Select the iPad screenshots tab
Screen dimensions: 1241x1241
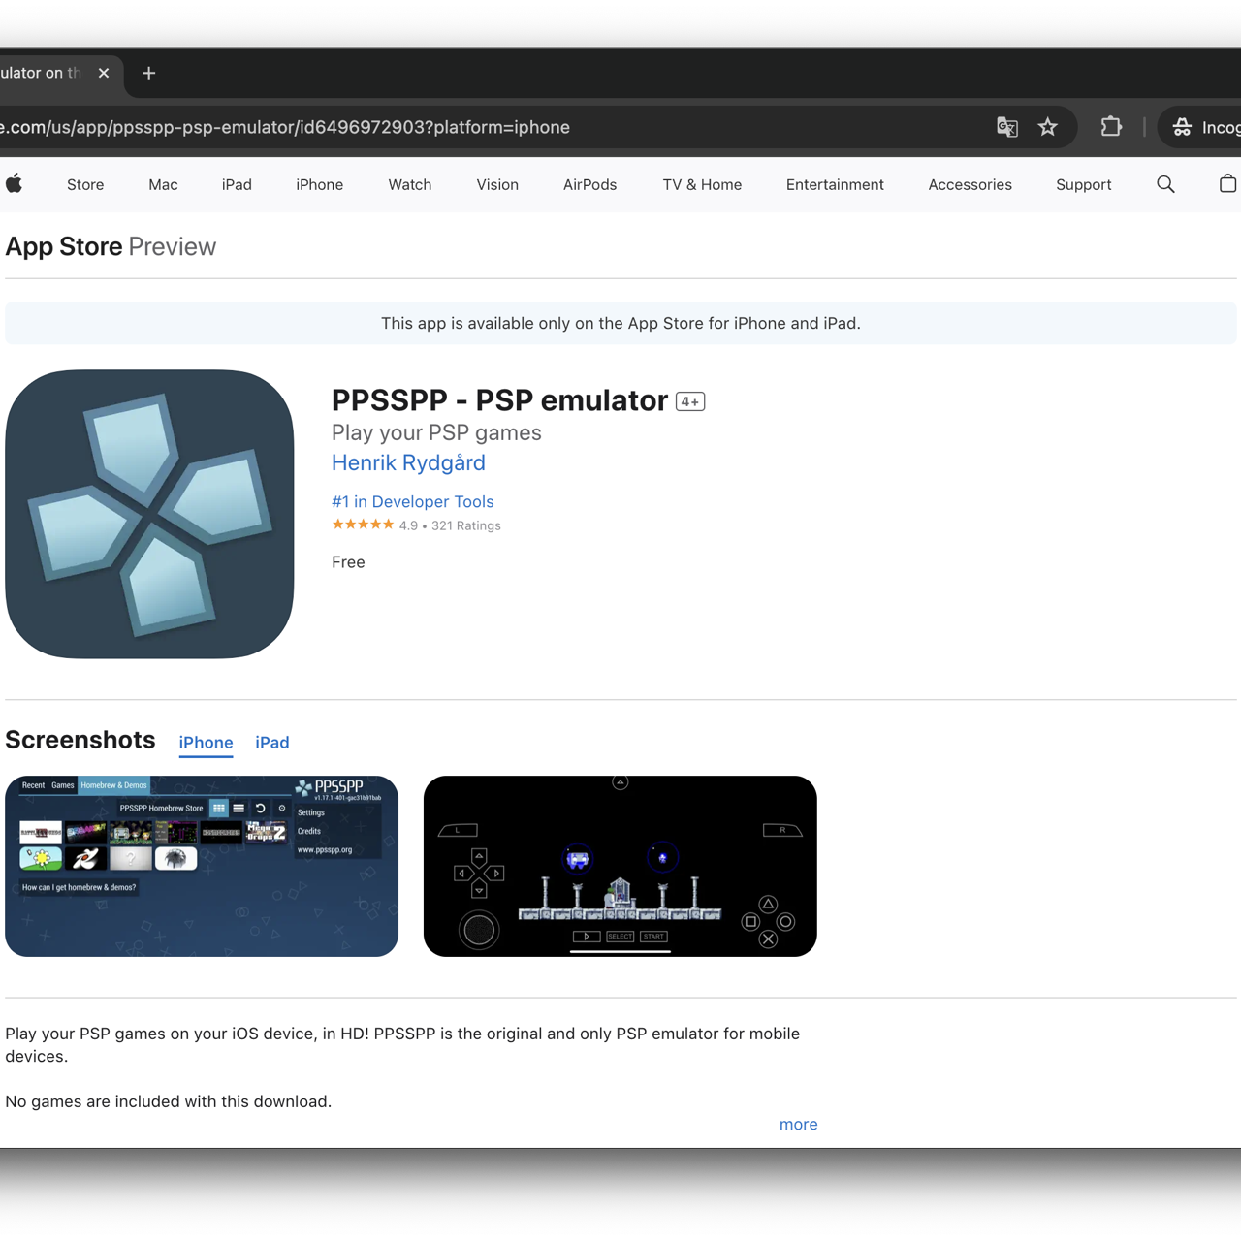(272, 743)
